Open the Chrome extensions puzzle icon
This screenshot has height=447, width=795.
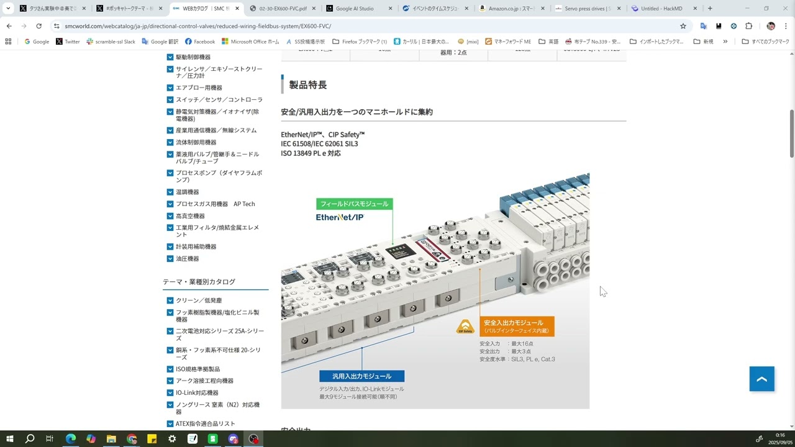(748, 26)
